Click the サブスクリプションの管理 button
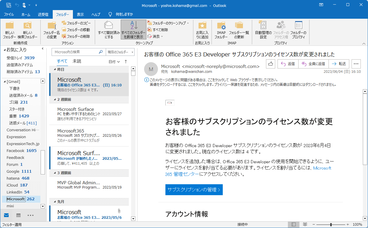368x228 pixels. [x=194, y=190]
